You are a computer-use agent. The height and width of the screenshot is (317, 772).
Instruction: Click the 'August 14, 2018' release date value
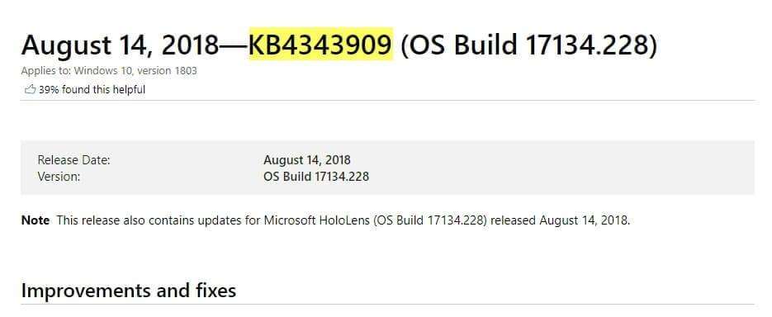[x=307, y=160]
